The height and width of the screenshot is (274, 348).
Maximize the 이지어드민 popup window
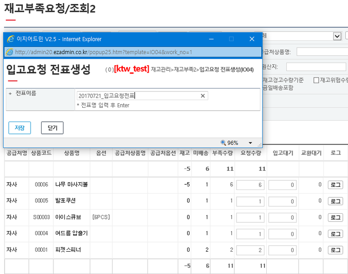[231, 39]
